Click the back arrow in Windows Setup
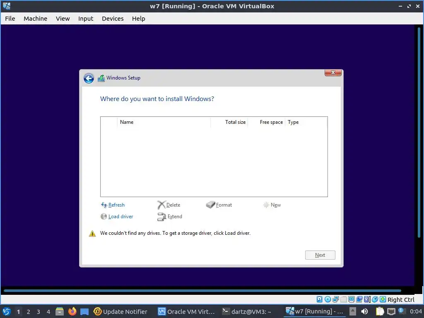The width and height of the screenshot is (424, 318). click(x=89, y=78)
